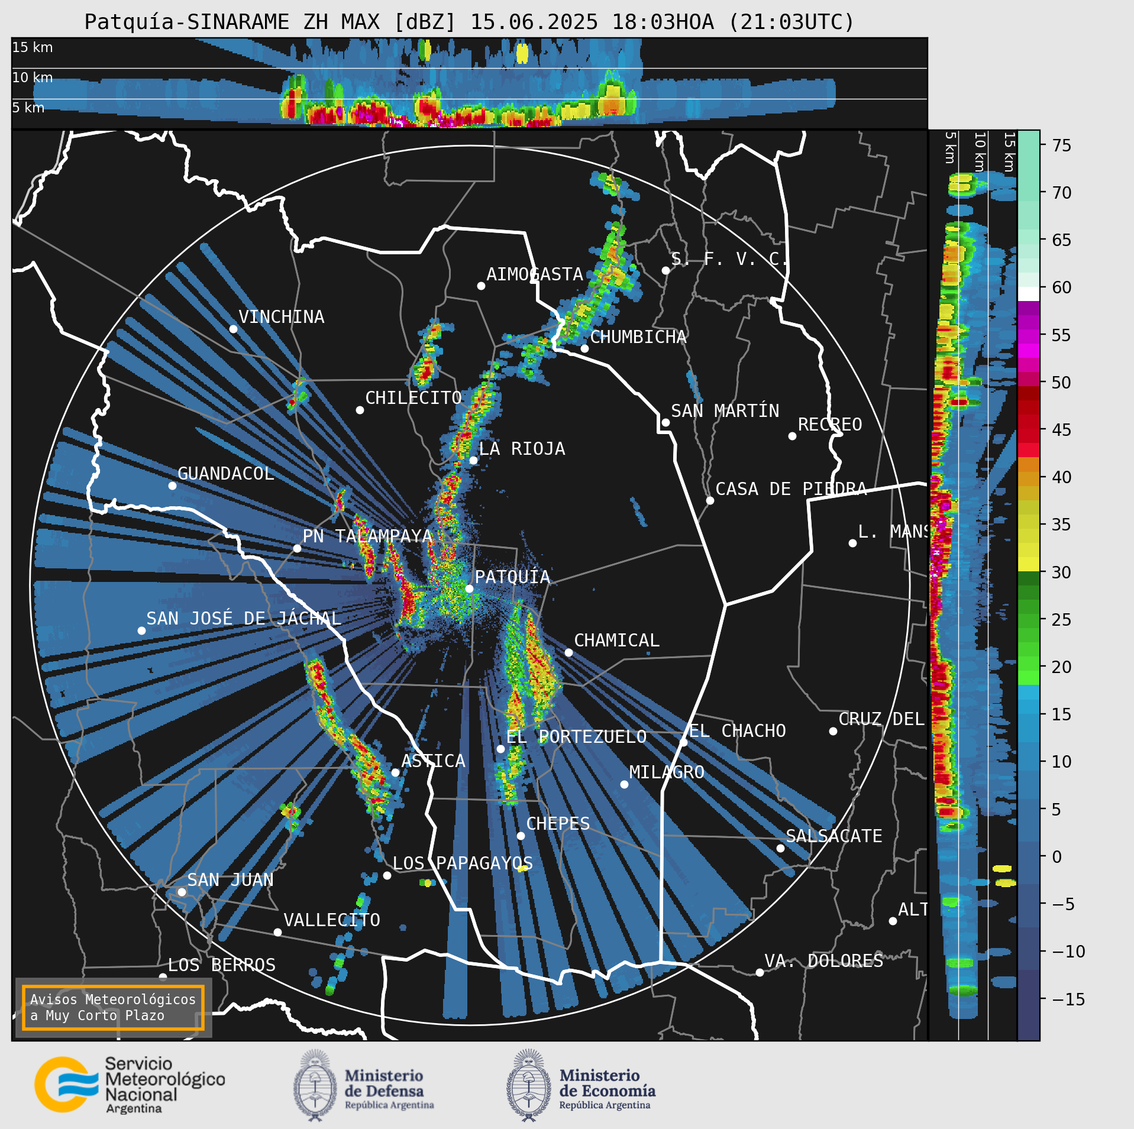Image resolution: width=1134 pixels, height=1129 pixels.
Task: Click the LOS BERROS label
Action: (222, 965)
